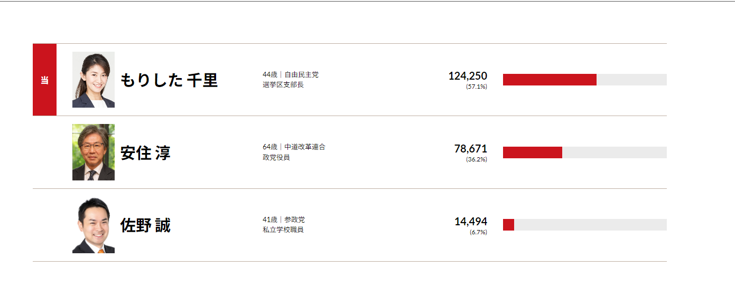Click the 64歳｜中道改革連合 party label
Viewport: 735px width, 287px height.
pyautogui.click(x=294, y=147)
